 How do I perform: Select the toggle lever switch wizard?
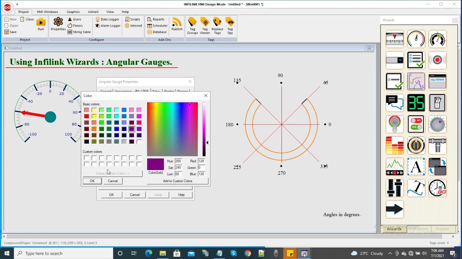point(395,124)
